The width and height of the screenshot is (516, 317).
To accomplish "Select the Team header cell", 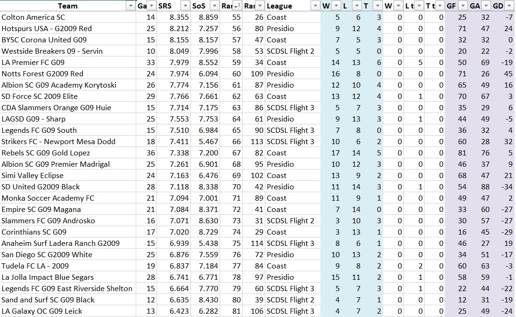I will pos(66,6).
